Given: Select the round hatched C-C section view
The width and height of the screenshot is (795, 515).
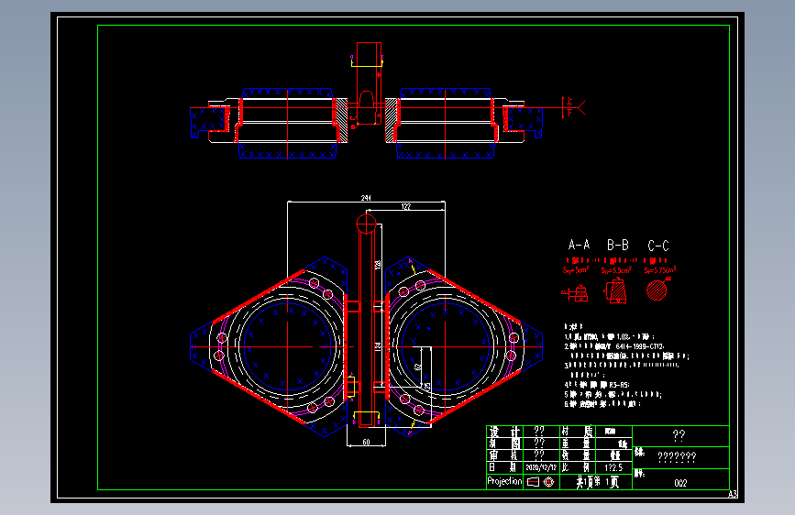Looking at the screenshot, I should coord(657,290).
